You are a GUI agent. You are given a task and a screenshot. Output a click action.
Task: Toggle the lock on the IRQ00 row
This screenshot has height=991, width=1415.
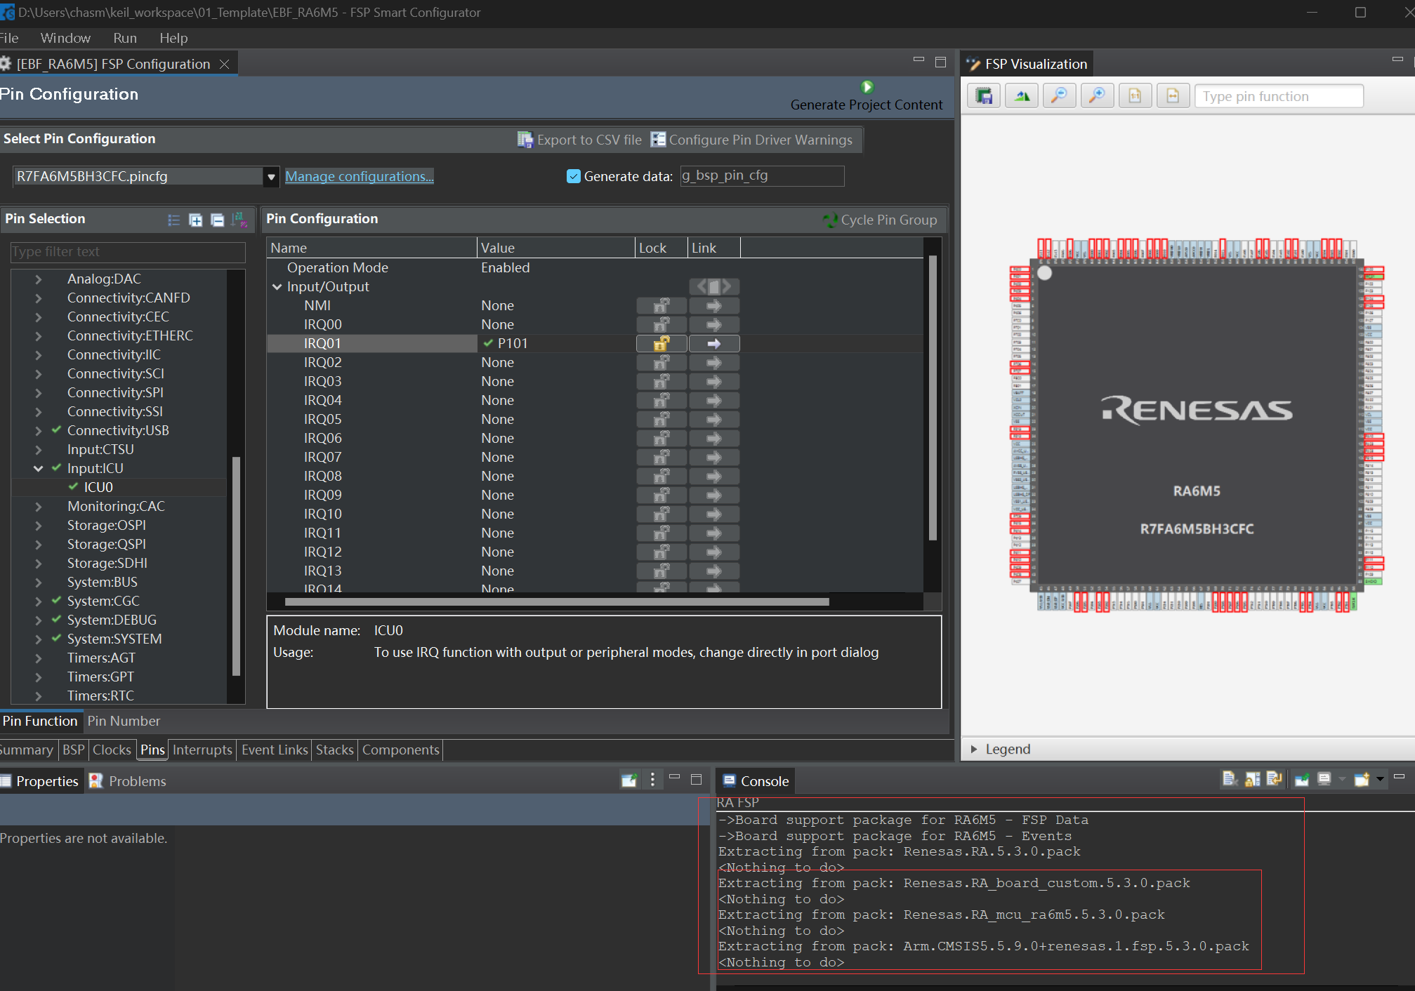tap(662, 324)
